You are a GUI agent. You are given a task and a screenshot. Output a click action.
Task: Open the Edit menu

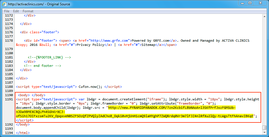[16, 11]
